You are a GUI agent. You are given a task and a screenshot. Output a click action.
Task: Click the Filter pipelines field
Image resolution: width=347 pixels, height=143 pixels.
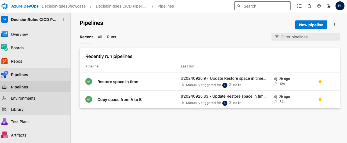click(x=305, y=37)
